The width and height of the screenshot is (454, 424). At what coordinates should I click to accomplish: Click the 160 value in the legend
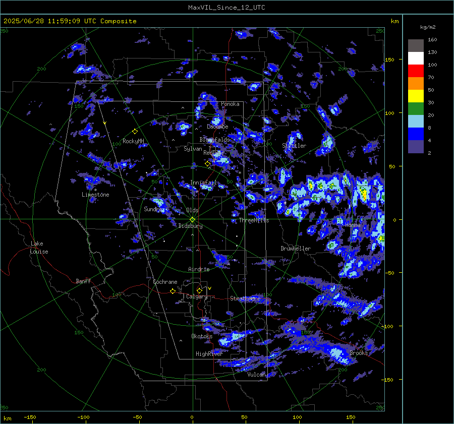tap(432, 40)
